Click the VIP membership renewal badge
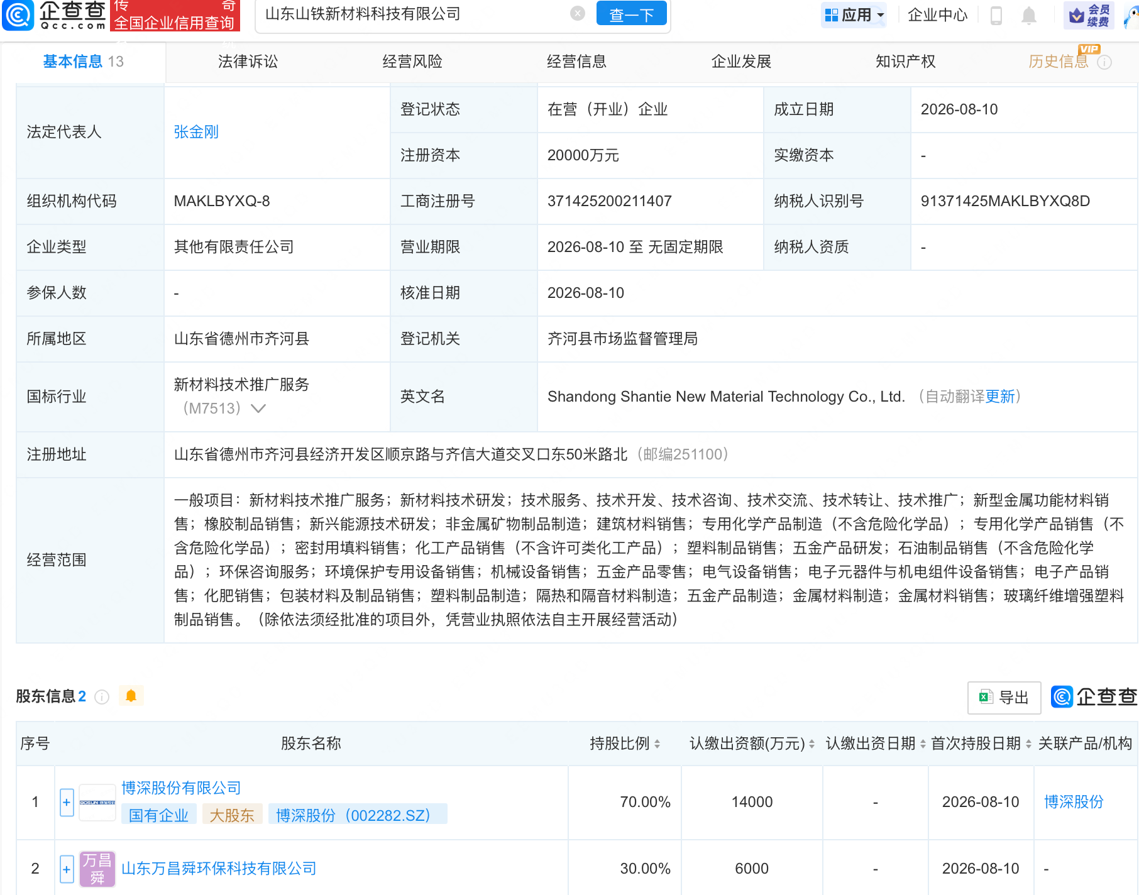This screenshot has height=895, width=1139. tap(1088, 15)
